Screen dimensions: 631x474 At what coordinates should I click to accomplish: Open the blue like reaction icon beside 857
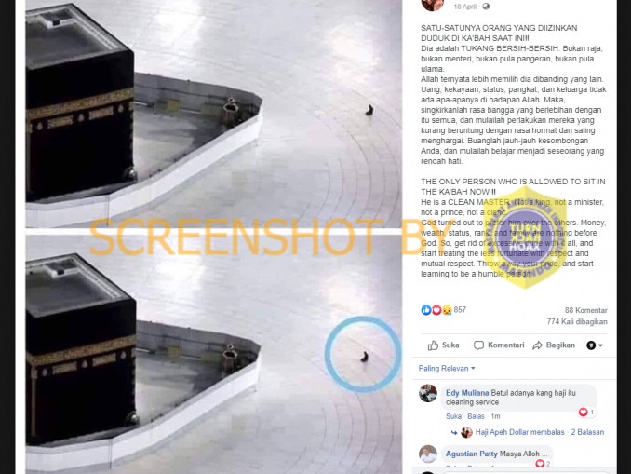click(x=425, y=310)
